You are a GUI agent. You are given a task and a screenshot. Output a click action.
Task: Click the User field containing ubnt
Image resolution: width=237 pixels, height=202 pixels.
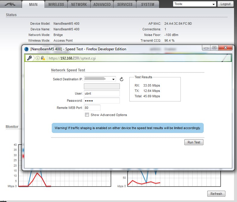(x=102, y=93)
